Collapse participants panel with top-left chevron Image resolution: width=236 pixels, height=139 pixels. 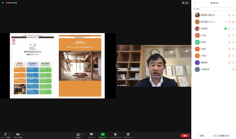[x=195, y=3]
